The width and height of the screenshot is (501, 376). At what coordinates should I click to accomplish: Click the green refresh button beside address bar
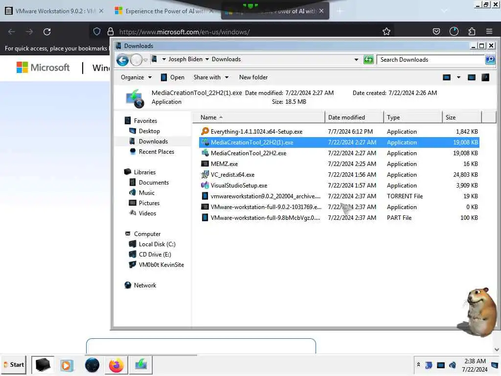pyautogui.click(x=368, y=59)
